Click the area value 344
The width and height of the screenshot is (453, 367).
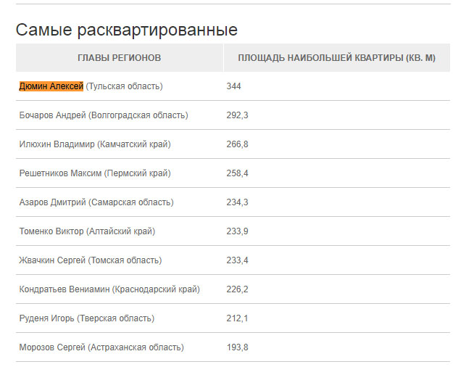pyautogui.click(x=233, y=86)
